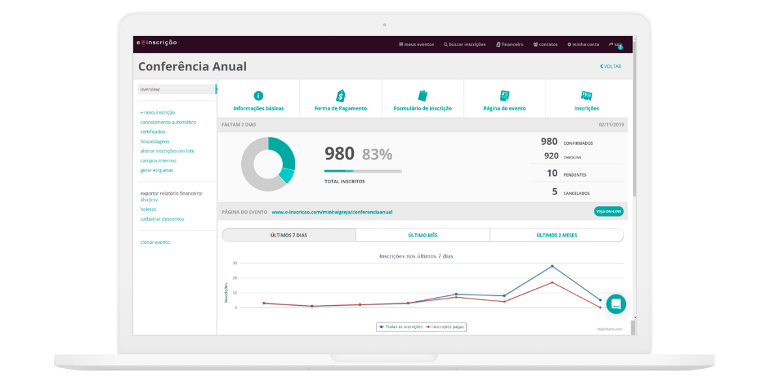
Task: Open boletos in the sidebar
Action: point(148,209)
